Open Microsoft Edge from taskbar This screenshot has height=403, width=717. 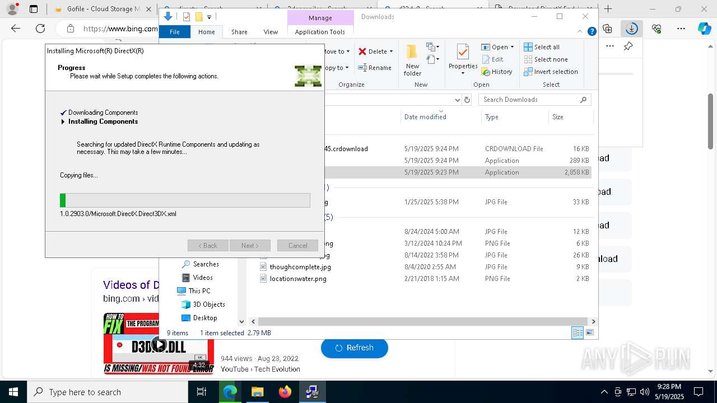(230, 392)
